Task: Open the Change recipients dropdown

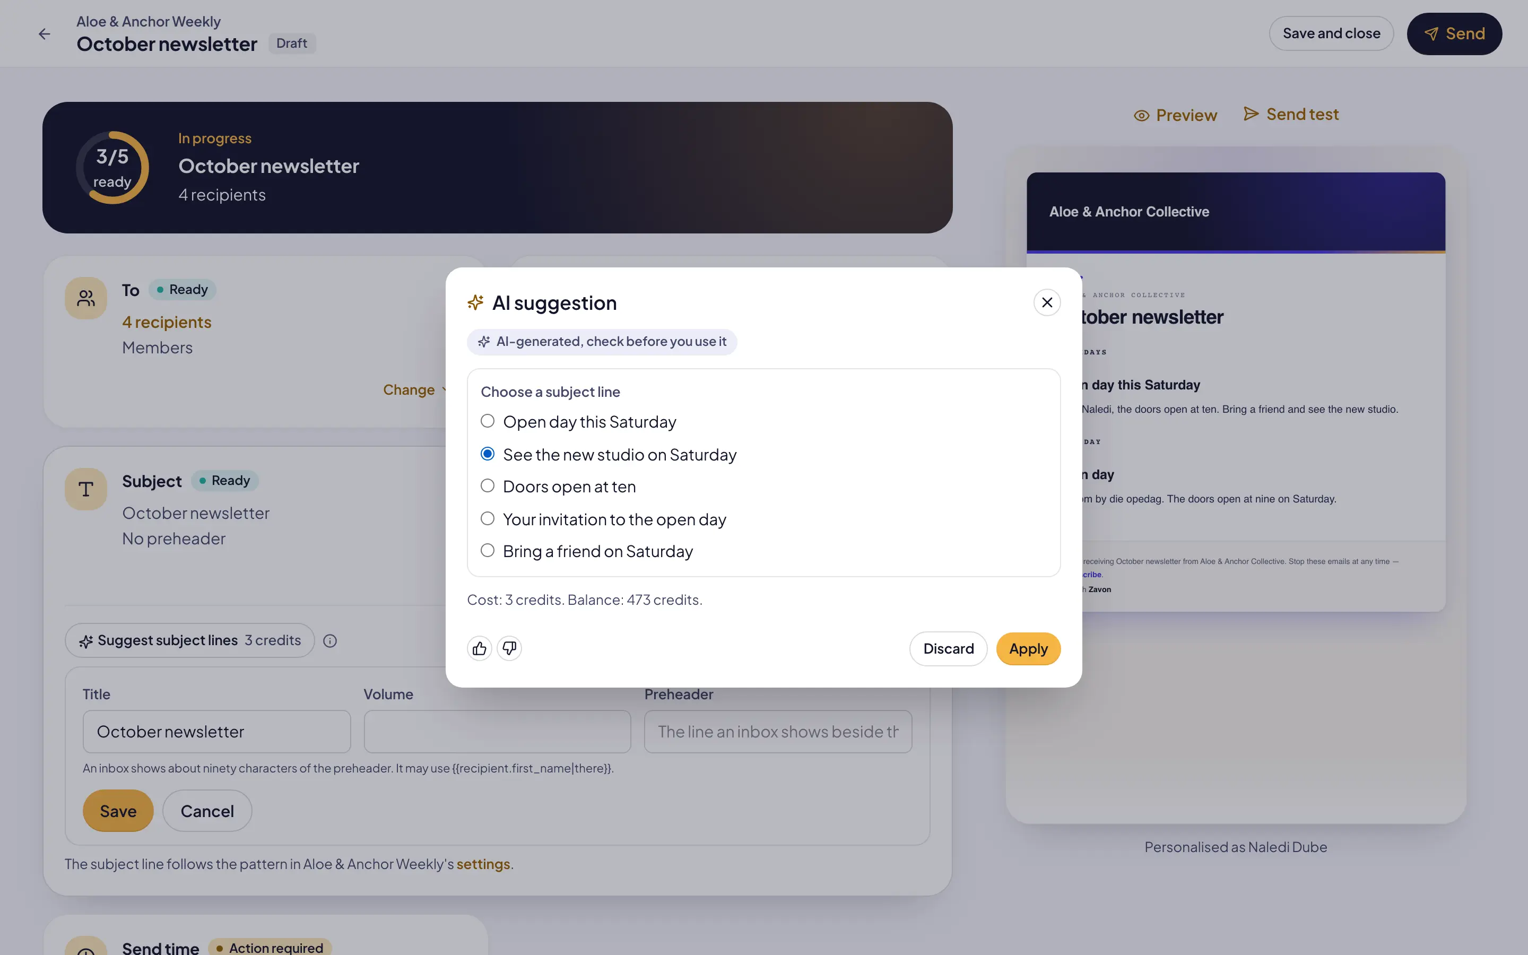Action: (x=415, y=390)
